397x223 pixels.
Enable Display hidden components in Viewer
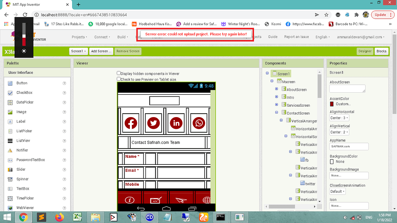119,73
